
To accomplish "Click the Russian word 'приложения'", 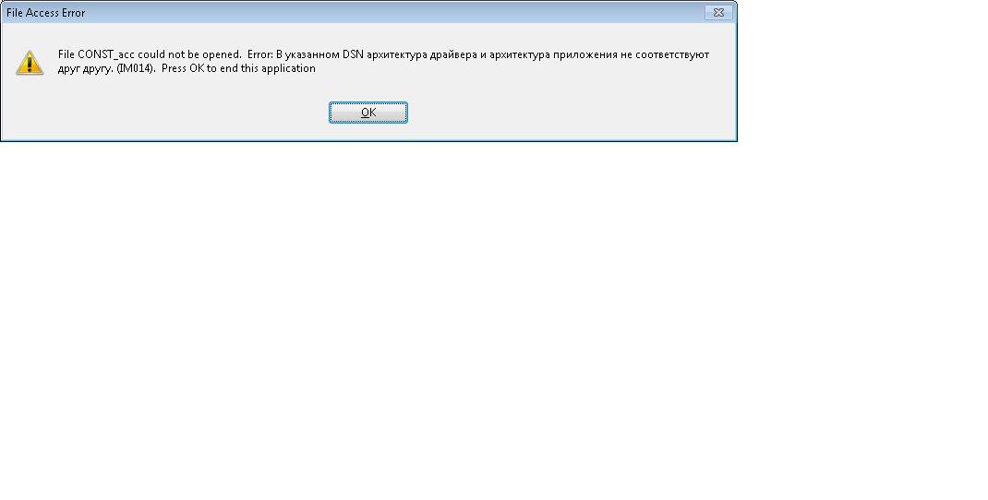I will (584, 54).
